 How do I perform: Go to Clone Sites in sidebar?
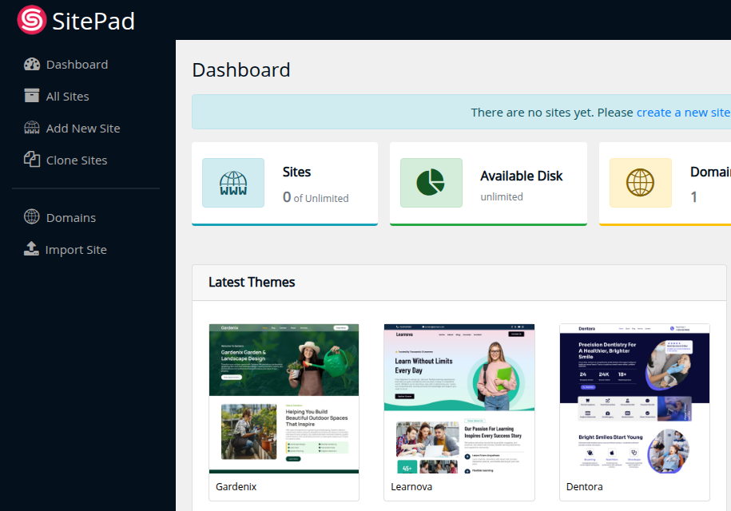tap(77, 160)
